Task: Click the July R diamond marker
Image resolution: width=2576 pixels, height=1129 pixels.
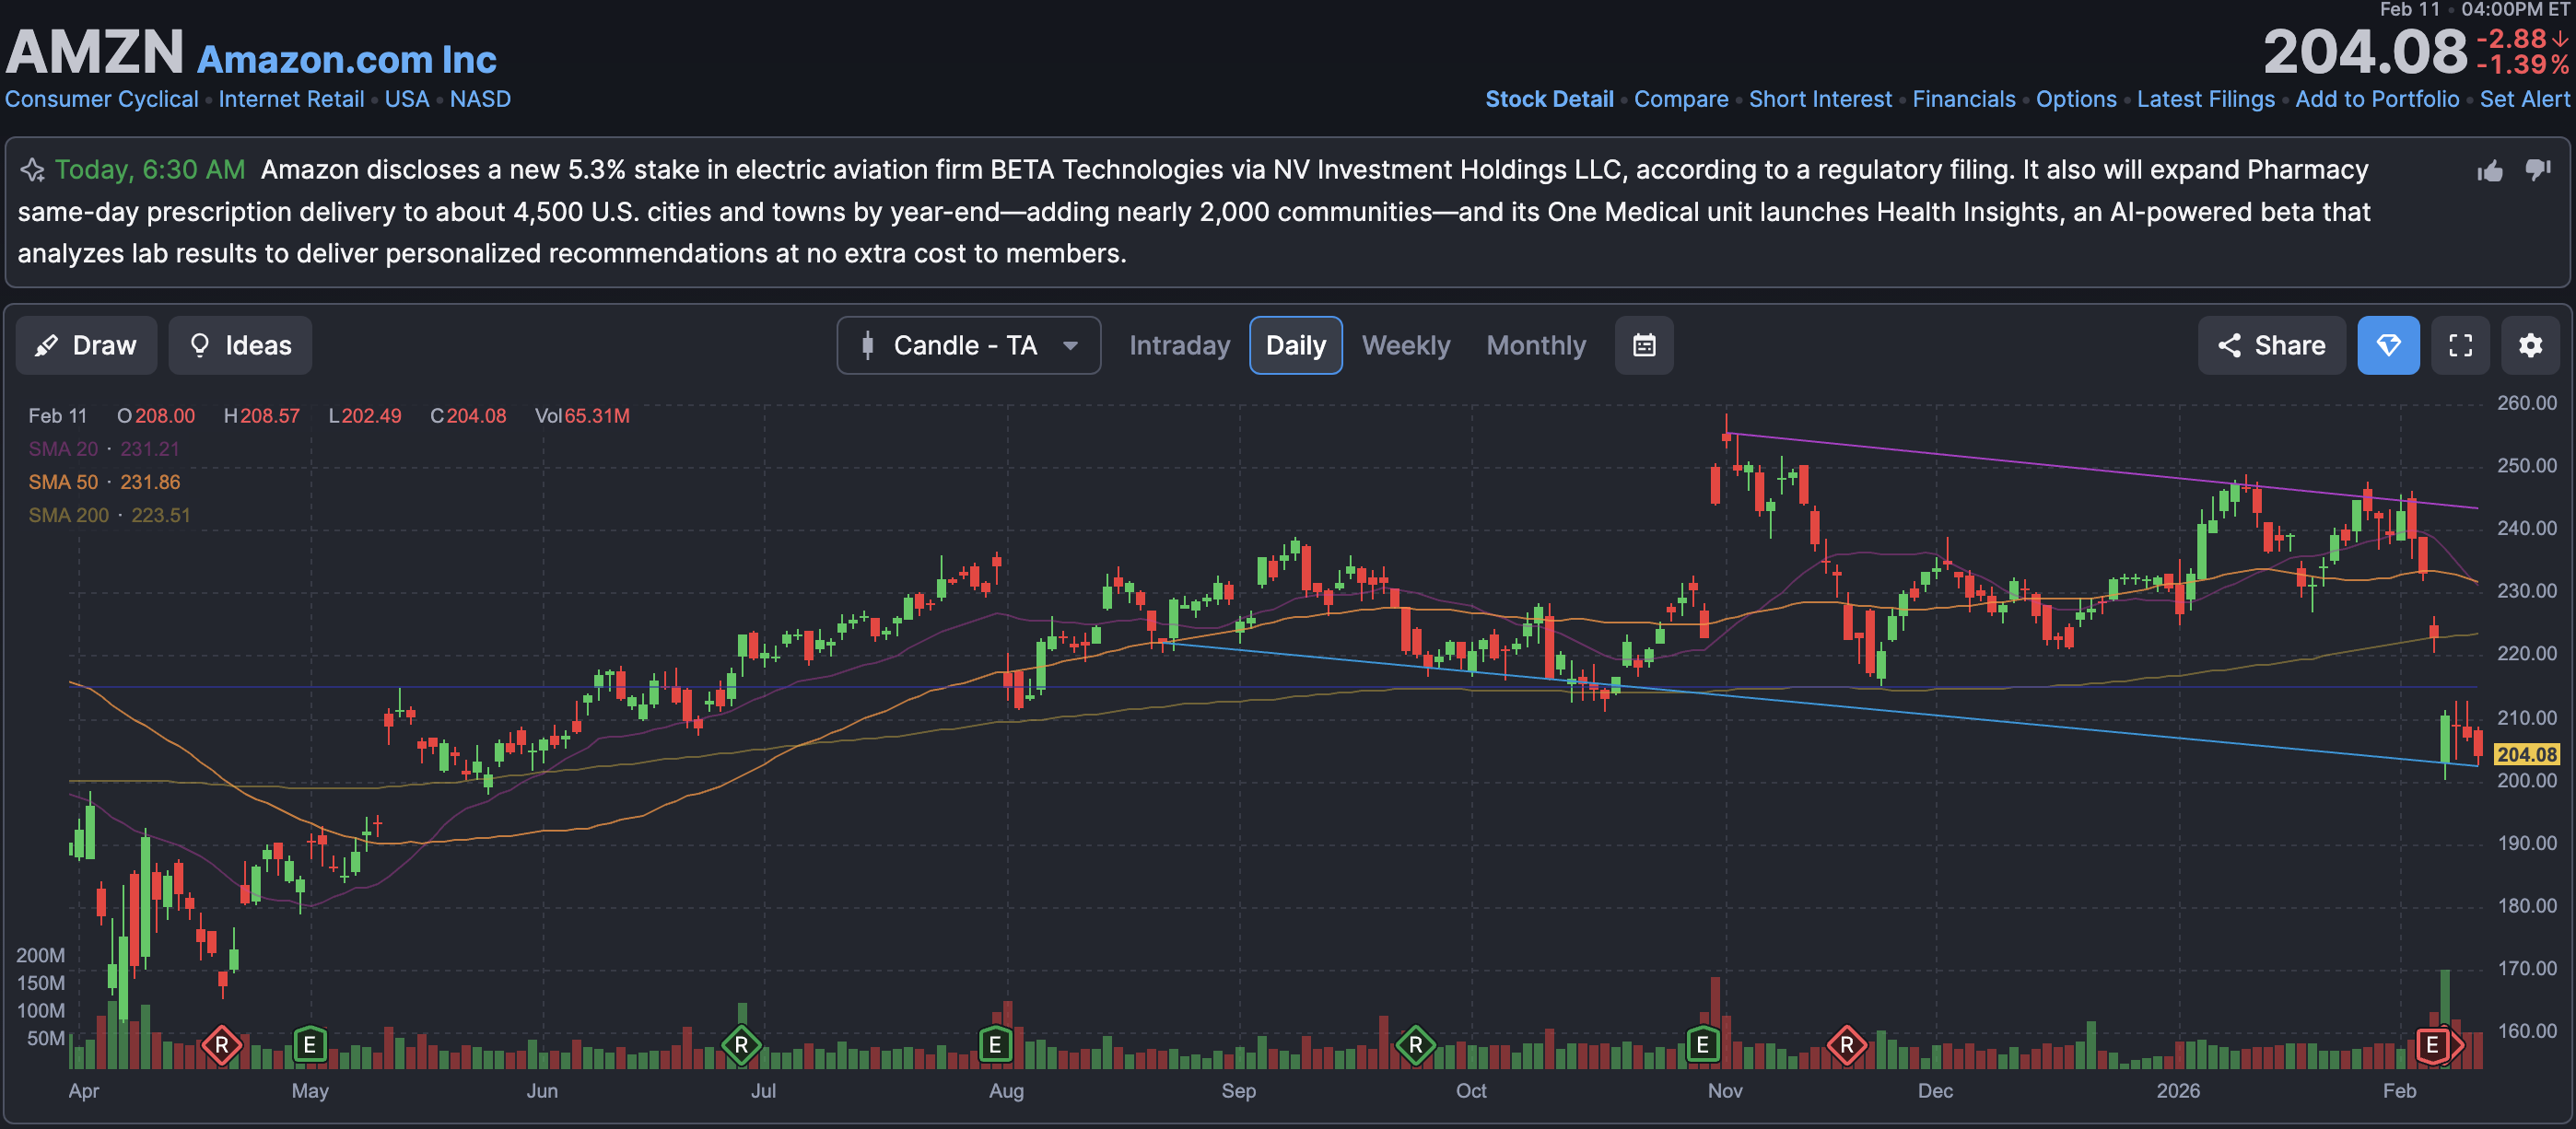Action: point(741,1045)
